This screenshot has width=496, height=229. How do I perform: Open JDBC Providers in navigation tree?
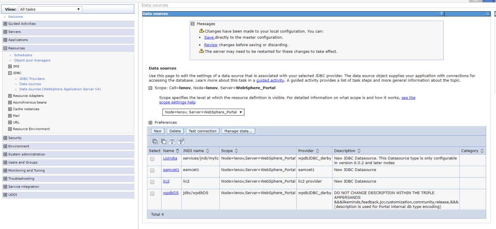(x=32, y=79)
